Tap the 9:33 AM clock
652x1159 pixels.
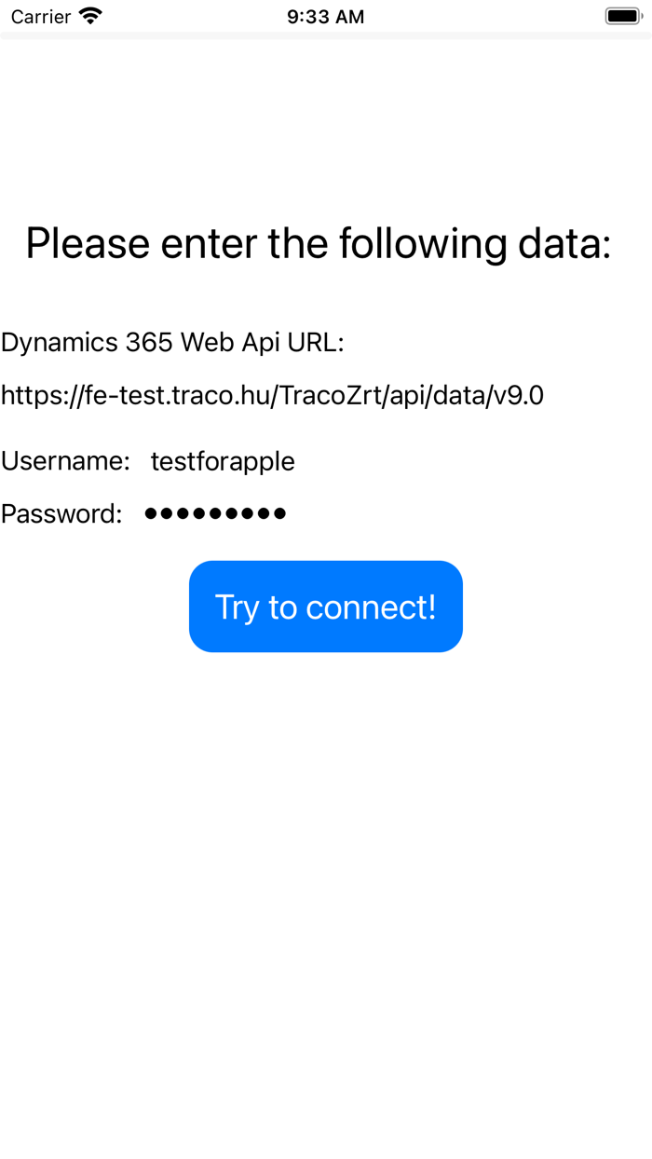pos(325,17)
